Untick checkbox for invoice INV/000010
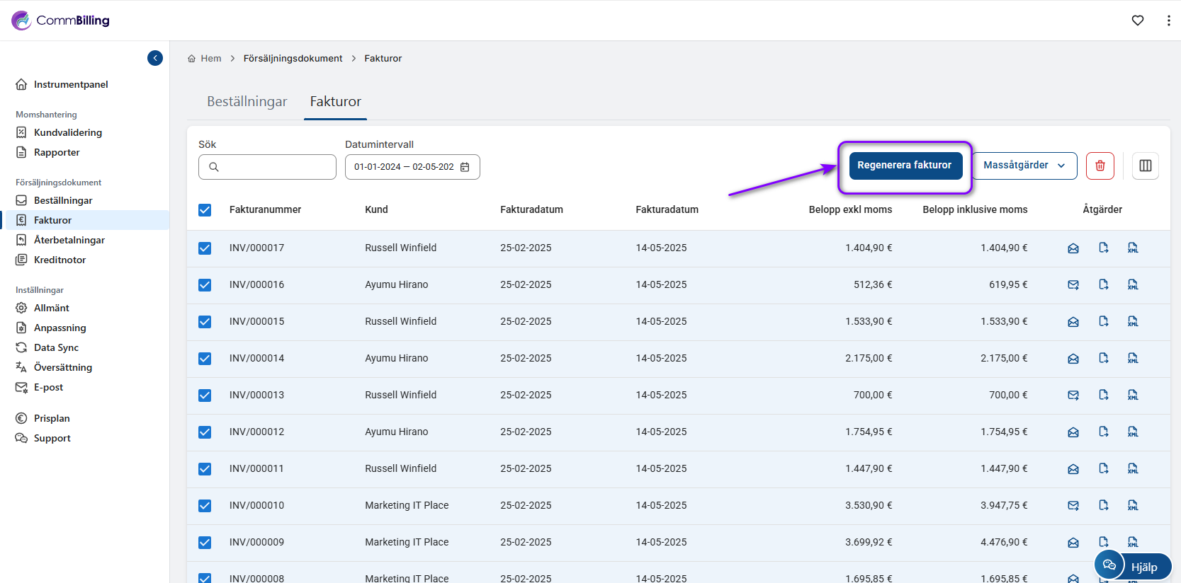The width and height of the screenshot is (1181, 583). (x=205, y=506)
